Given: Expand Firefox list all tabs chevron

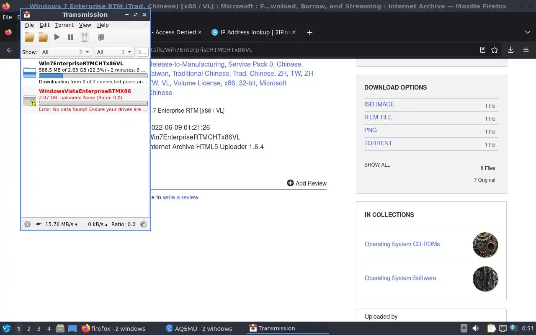Looking at the screenshot, I should coord(527,32).
